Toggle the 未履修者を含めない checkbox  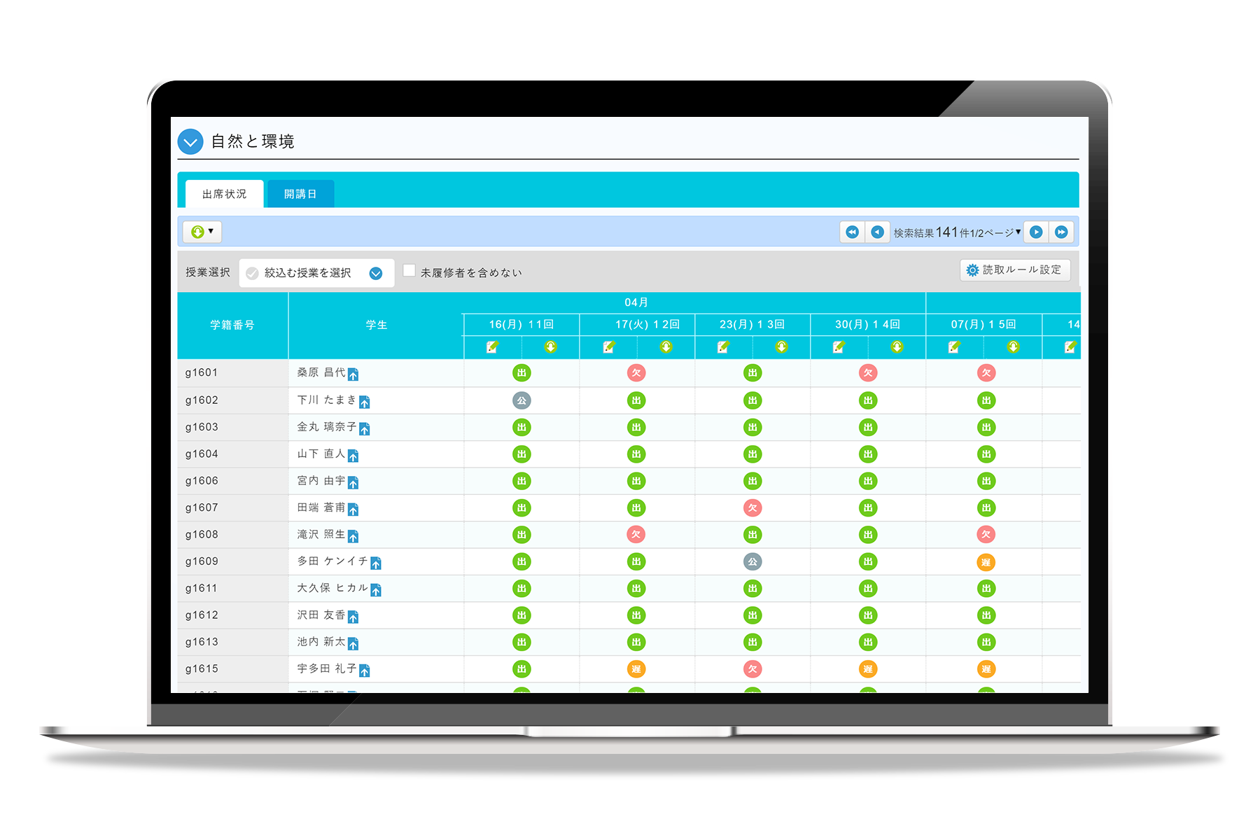pyautogui.click(x=409, y=271)
